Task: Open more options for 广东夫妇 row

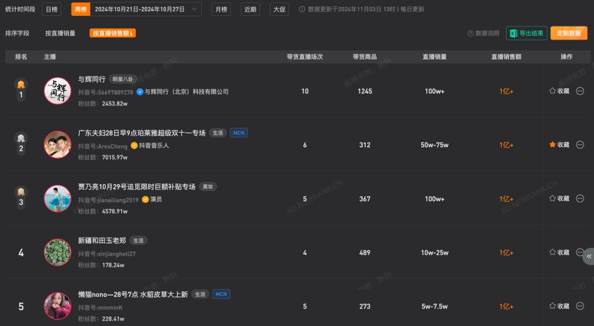Action: (580, 145)
